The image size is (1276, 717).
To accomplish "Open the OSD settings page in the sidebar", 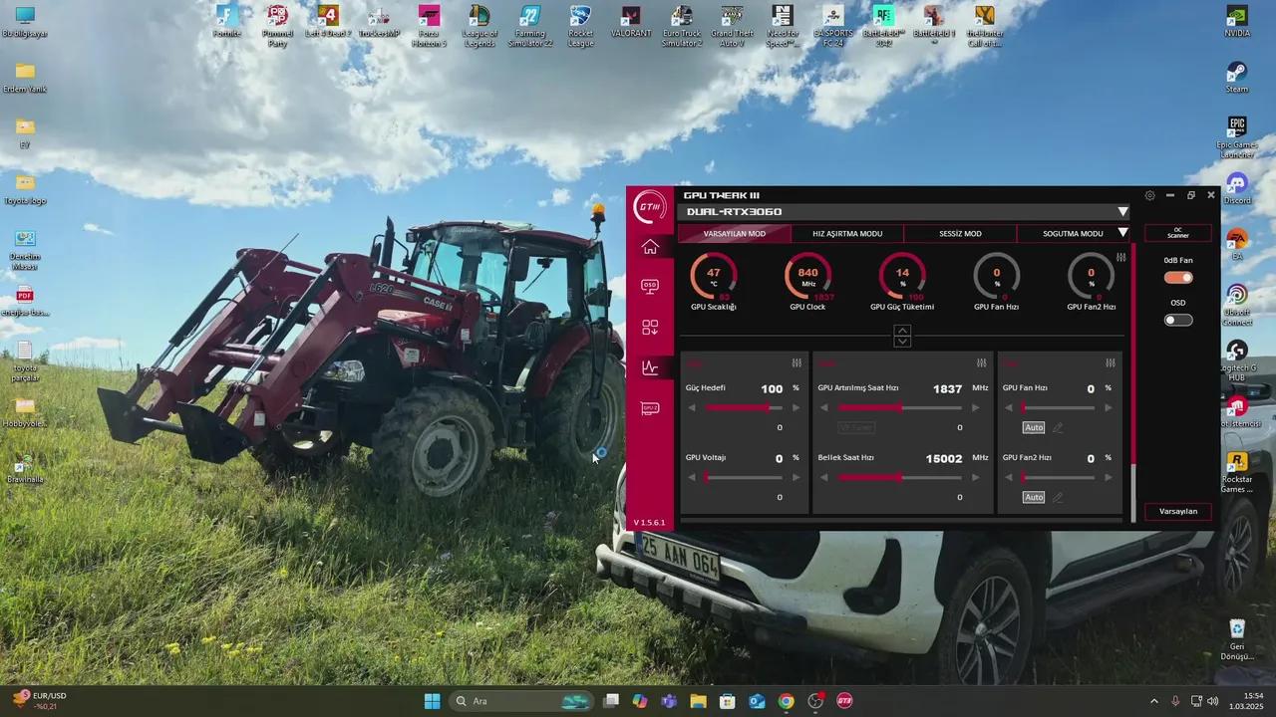I will point(650,287).
